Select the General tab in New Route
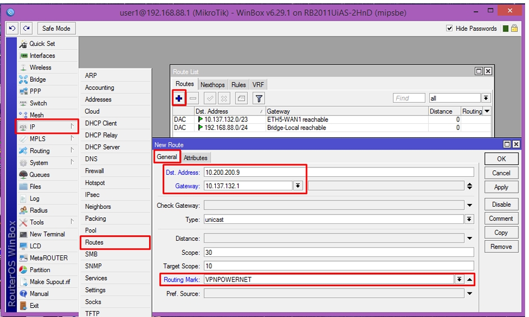The width and height of the screenshot is (529, 317). coord(166,157)
